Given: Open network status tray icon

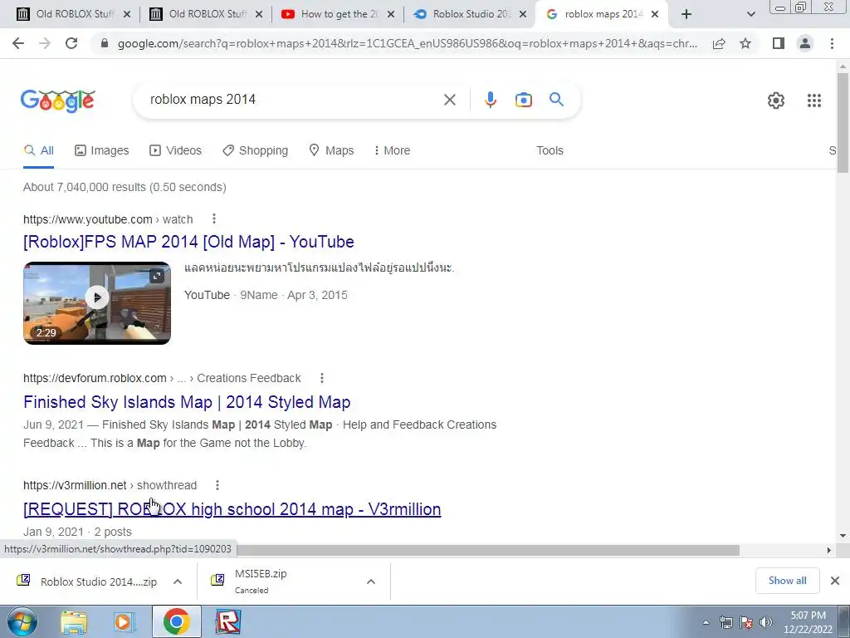Looking at the screenshot, I should [x=725, y=622].
